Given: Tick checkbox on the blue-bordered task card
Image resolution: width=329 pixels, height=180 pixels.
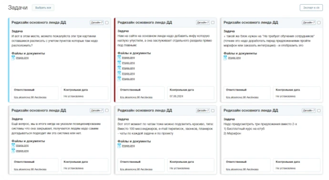Looking at the screenshot, I should coord(107,23).
